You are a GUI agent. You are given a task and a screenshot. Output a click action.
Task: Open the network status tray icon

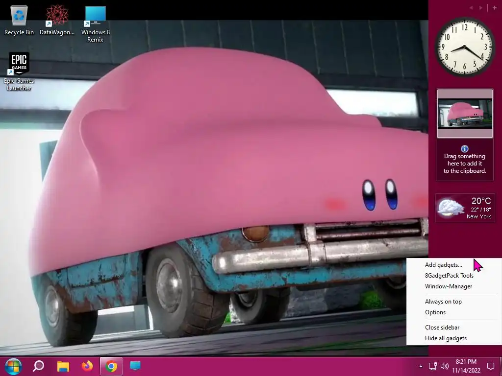433,366
